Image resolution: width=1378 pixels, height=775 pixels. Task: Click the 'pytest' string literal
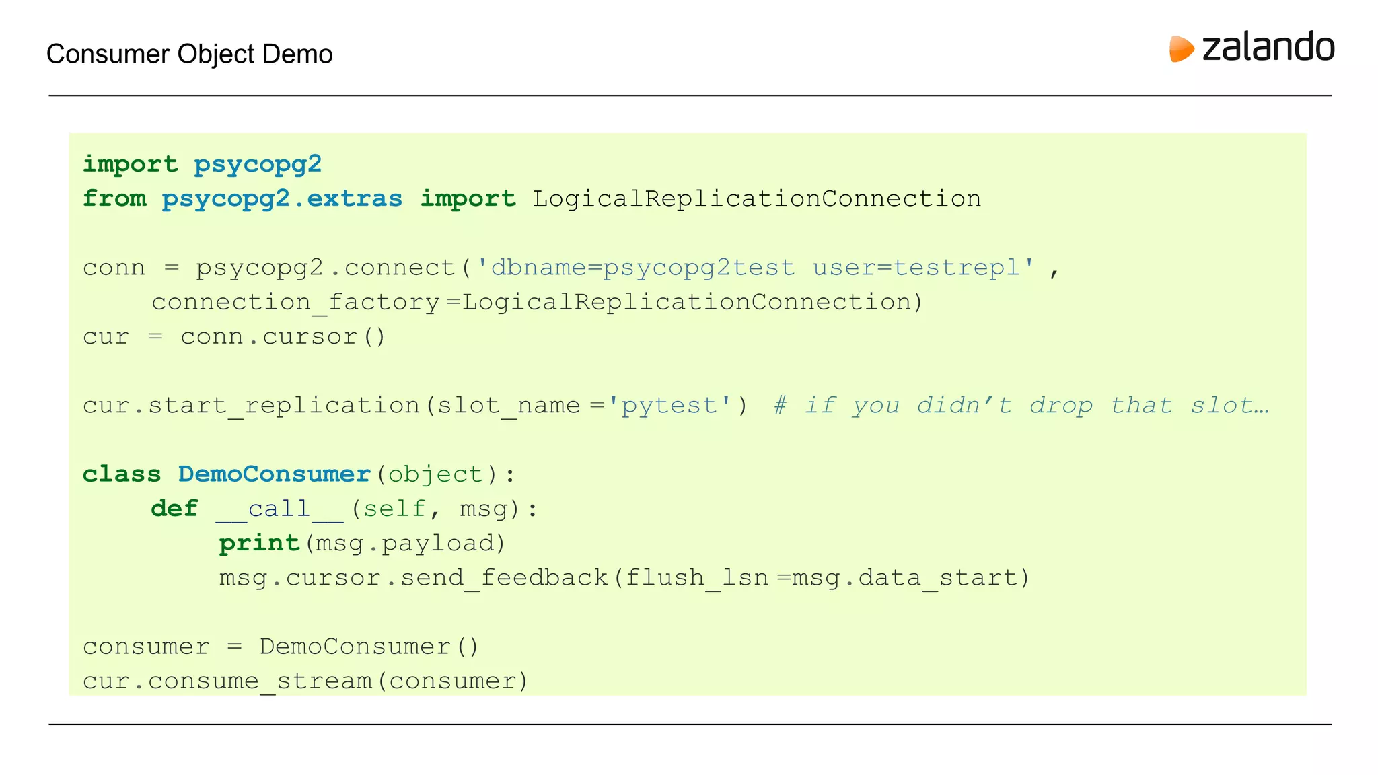click(669, 406)
